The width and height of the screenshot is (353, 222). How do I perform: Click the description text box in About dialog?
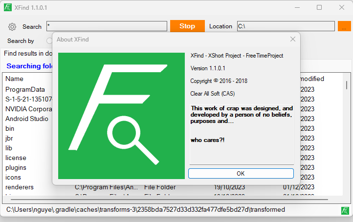242,134
